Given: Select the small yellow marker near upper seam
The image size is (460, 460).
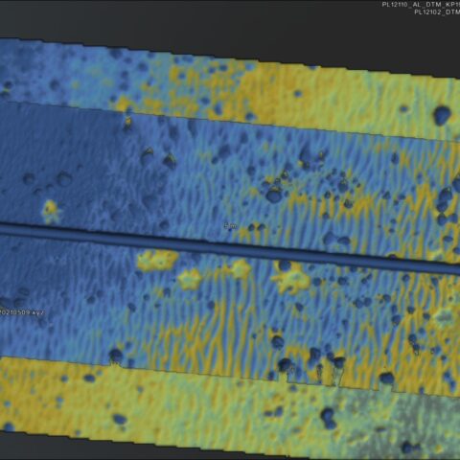Looking at the screenshot, I should (128, 122).
